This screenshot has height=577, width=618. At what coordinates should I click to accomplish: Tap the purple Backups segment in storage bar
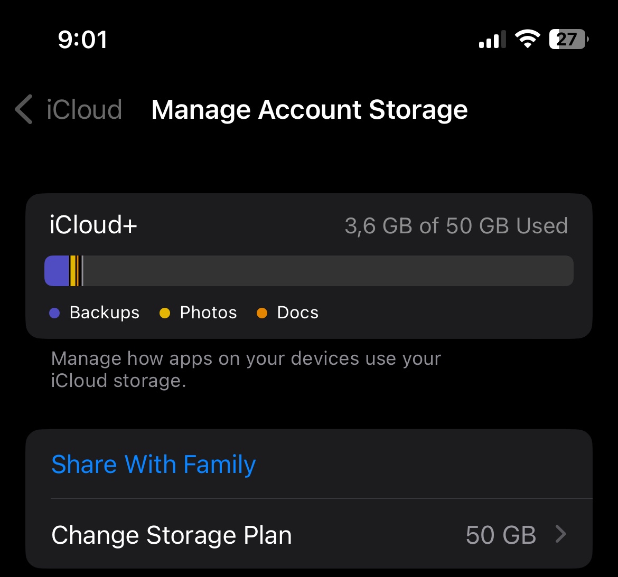57,271
